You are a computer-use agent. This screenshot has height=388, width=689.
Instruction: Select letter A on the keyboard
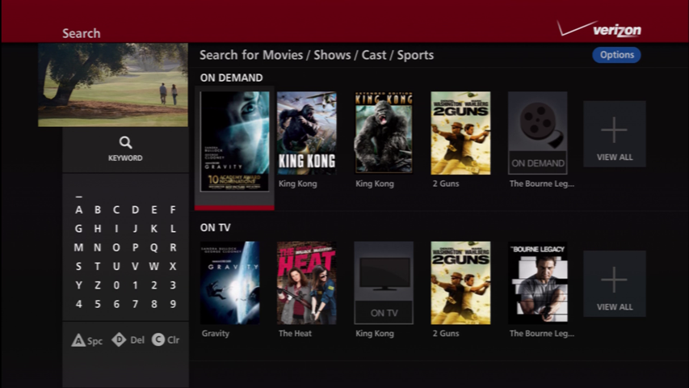78,210
